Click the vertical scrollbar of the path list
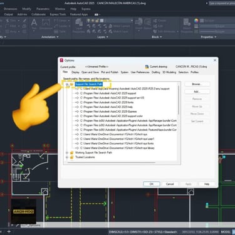The height and width of the screenshot is (235, 235). (x=179, y=100)
